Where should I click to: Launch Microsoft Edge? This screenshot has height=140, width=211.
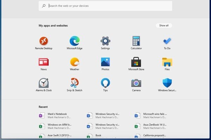coord(75,43)
